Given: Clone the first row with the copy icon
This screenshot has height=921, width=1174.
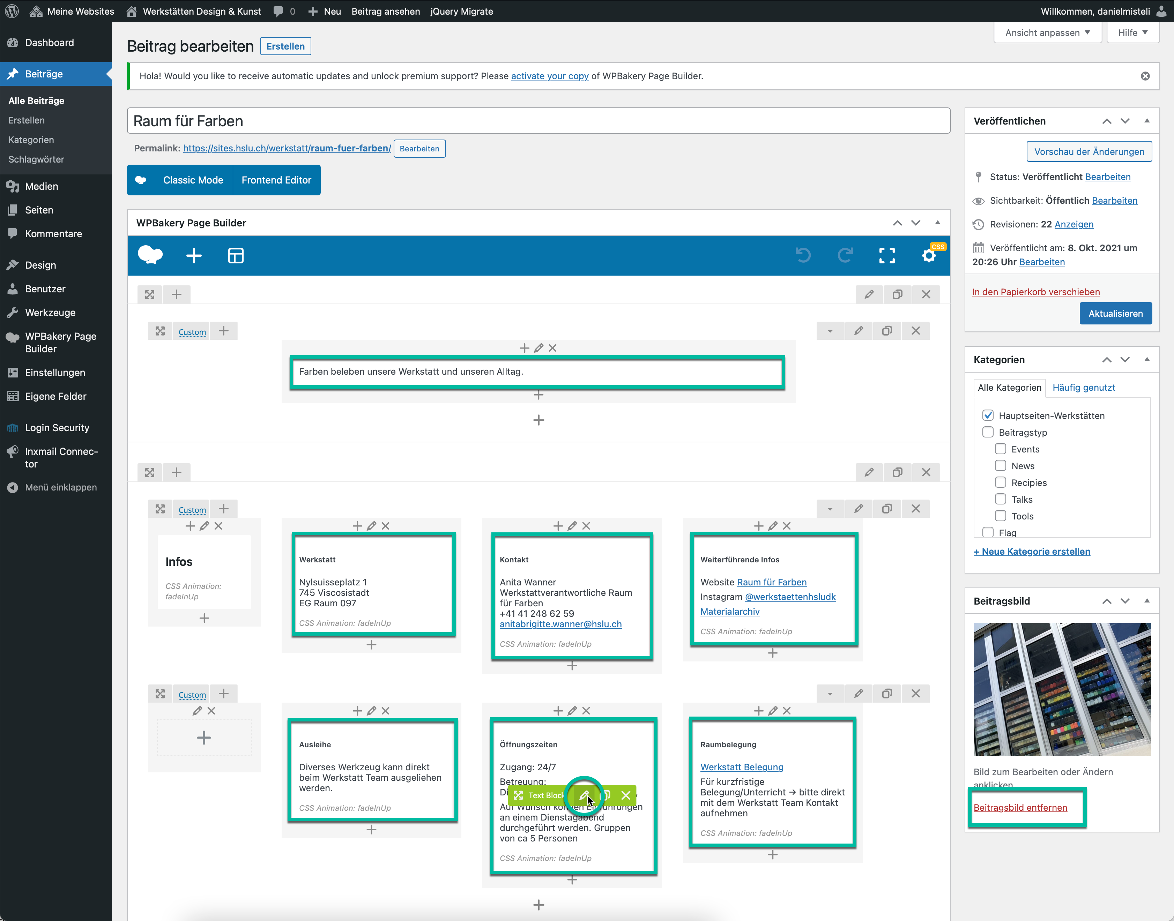Looking at the screenshot, I should point(897,294).
